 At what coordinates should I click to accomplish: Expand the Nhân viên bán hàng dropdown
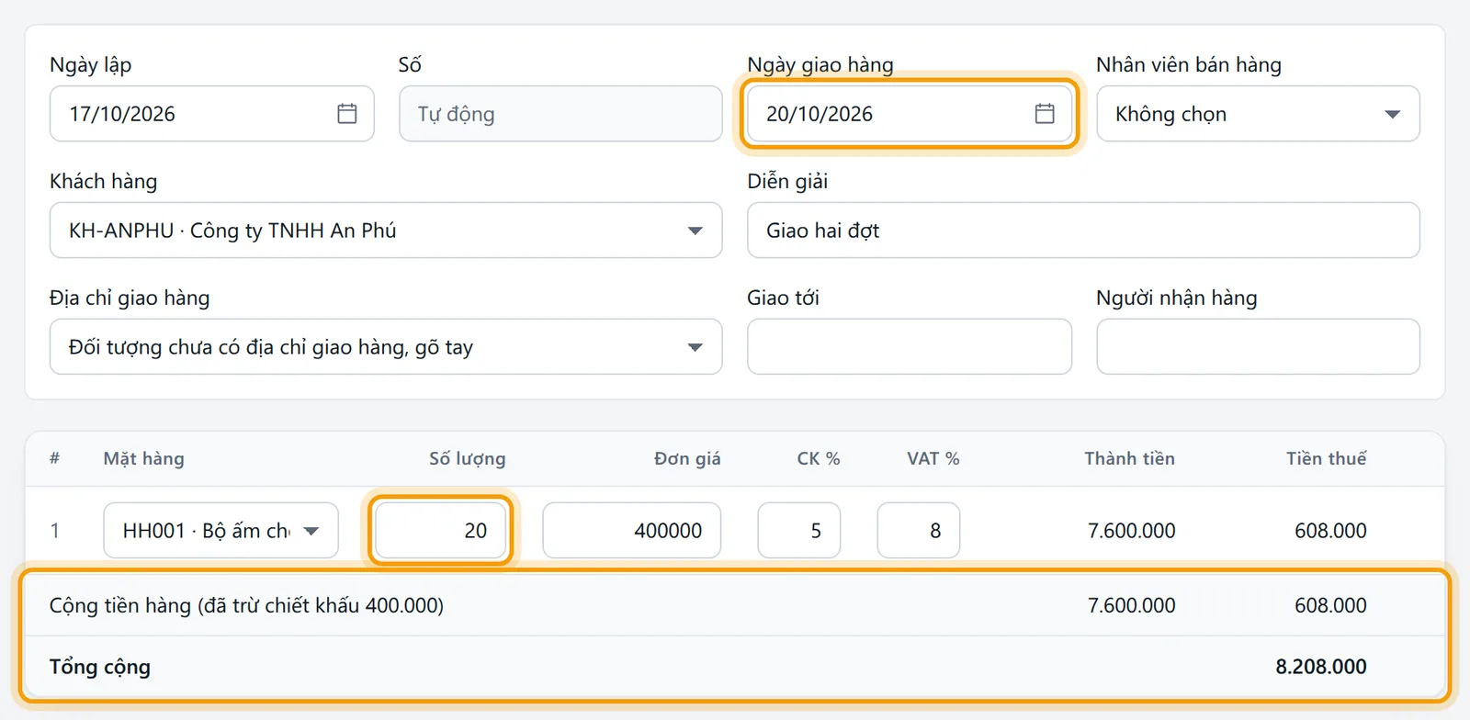tap(1258, 114)
